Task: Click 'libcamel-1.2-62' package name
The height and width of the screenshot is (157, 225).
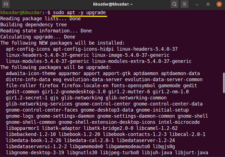Action: point(157,128)
